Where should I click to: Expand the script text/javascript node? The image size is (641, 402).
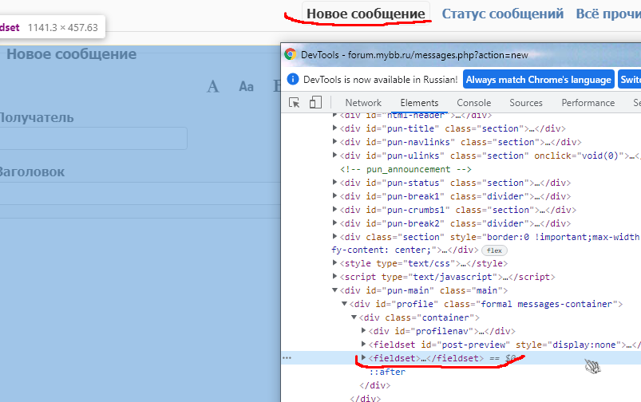334,276
